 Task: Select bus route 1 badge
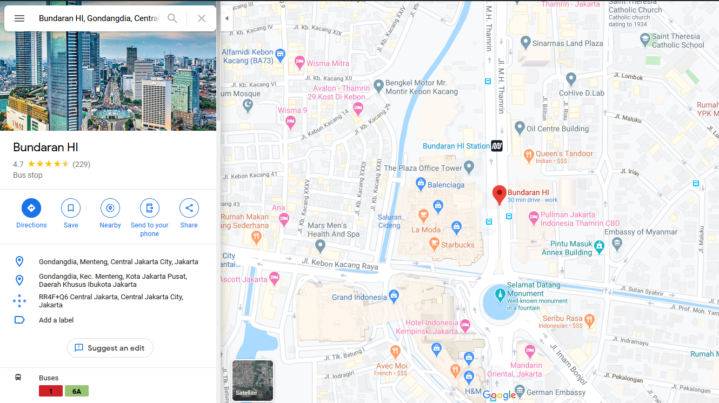(51, 391)
